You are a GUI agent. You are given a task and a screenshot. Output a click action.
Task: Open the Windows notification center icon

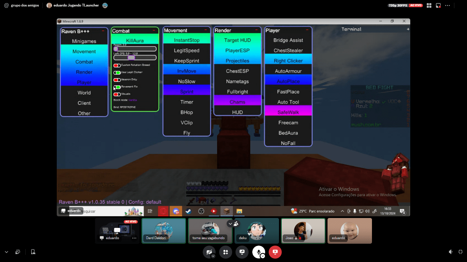click(x=402, y=212)
